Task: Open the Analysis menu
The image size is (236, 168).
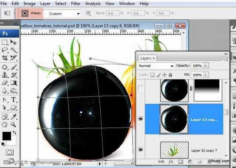Action: 93,4
